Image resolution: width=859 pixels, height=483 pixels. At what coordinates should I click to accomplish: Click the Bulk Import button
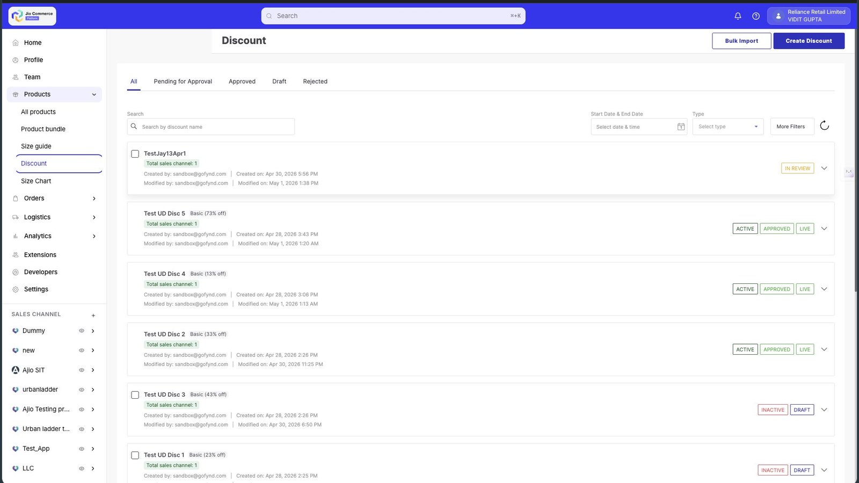pyautogui.click(x=741, y=41)
